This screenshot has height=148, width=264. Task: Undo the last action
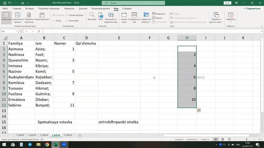(x=9, y=3)
